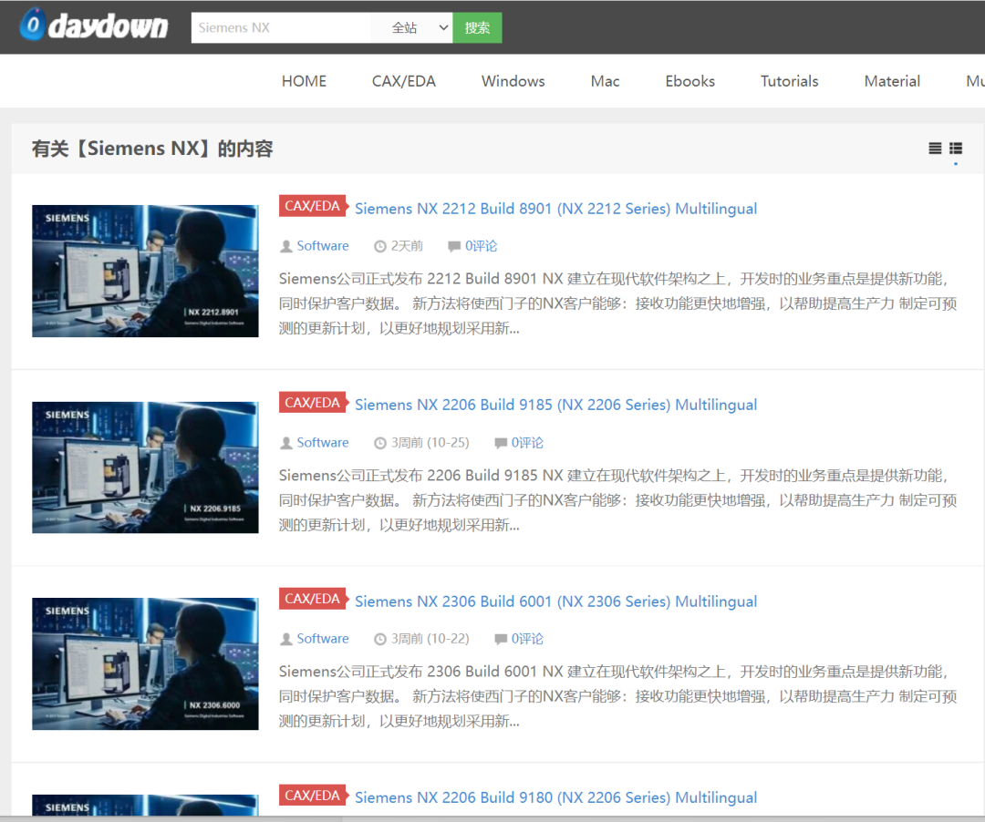The image size is (985, 822).
Task: Click the excerpt starting Siemens公司正式发布 2212
Action: [618, 303]
